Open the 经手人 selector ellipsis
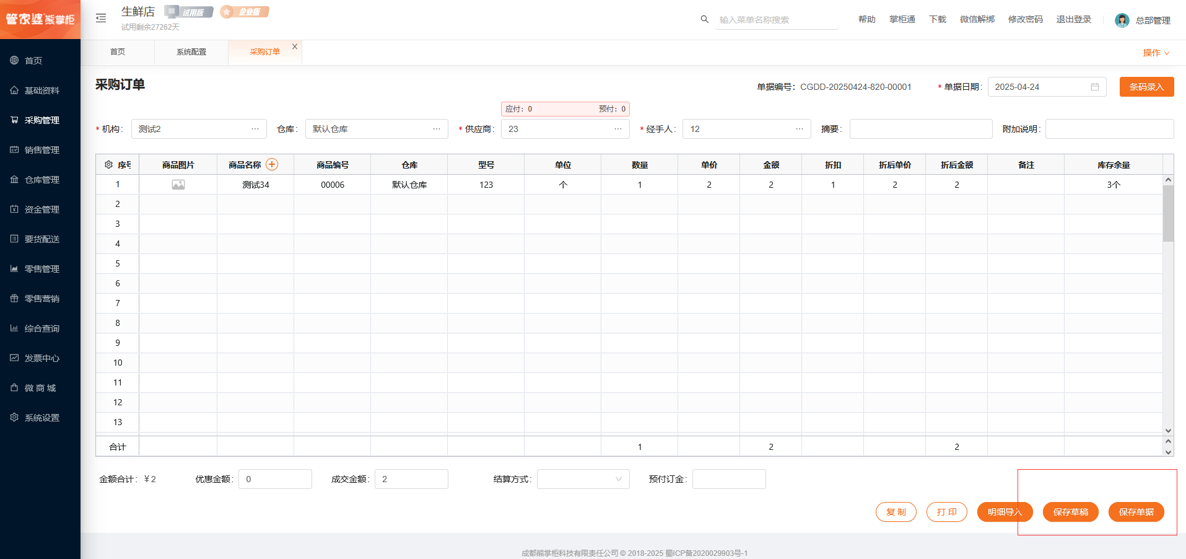 [800, 129]
